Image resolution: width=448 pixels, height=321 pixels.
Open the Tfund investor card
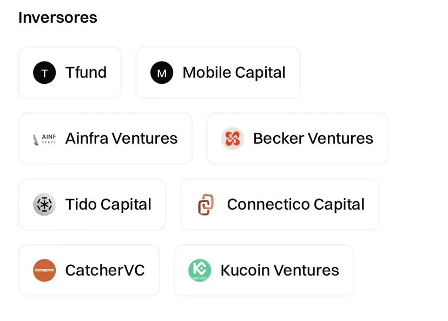70,72
